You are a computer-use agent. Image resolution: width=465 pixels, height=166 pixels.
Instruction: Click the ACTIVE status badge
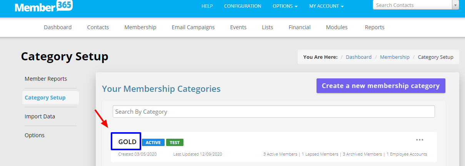click(x=153, y=143)
